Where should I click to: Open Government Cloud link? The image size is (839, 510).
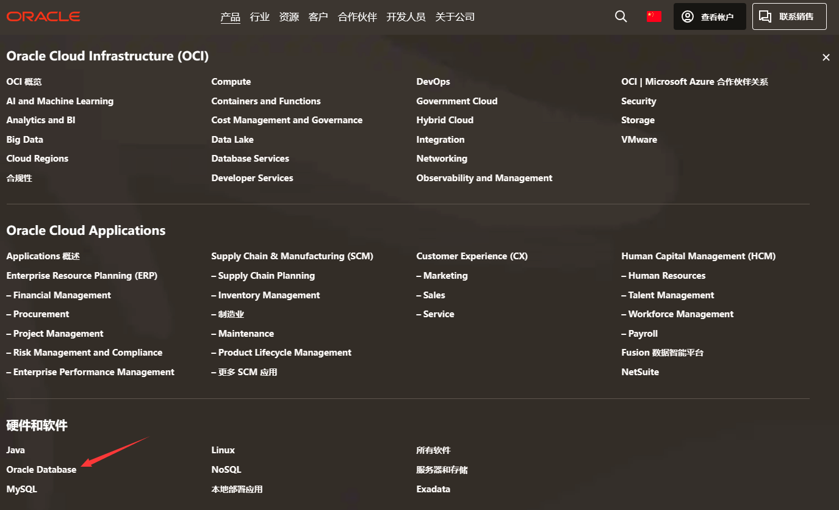coord(457,101)
